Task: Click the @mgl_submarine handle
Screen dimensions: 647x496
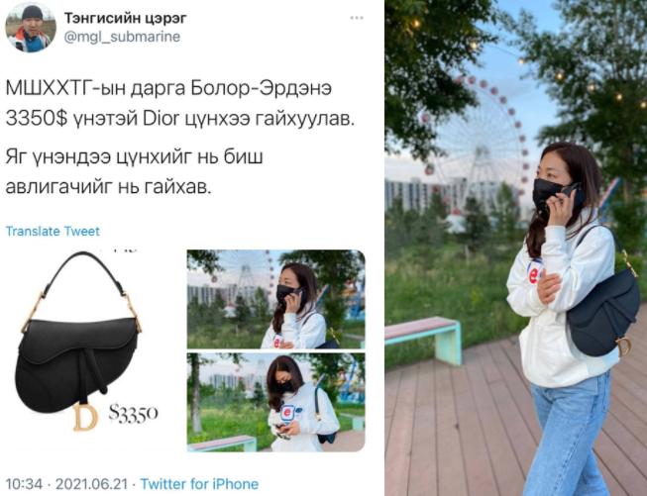Action: tap(122, 37)
